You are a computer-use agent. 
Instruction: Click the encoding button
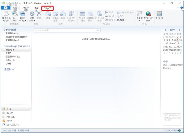pos(110,20)
